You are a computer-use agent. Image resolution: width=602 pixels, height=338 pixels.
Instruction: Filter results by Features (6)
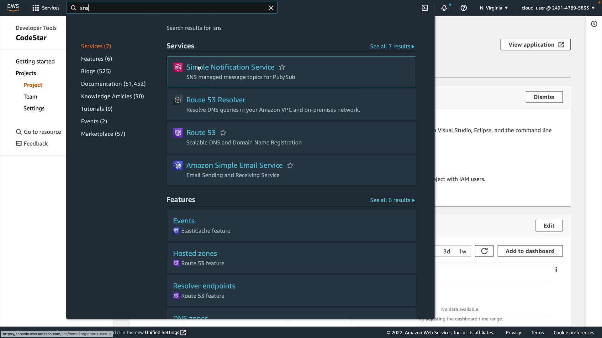96,59
